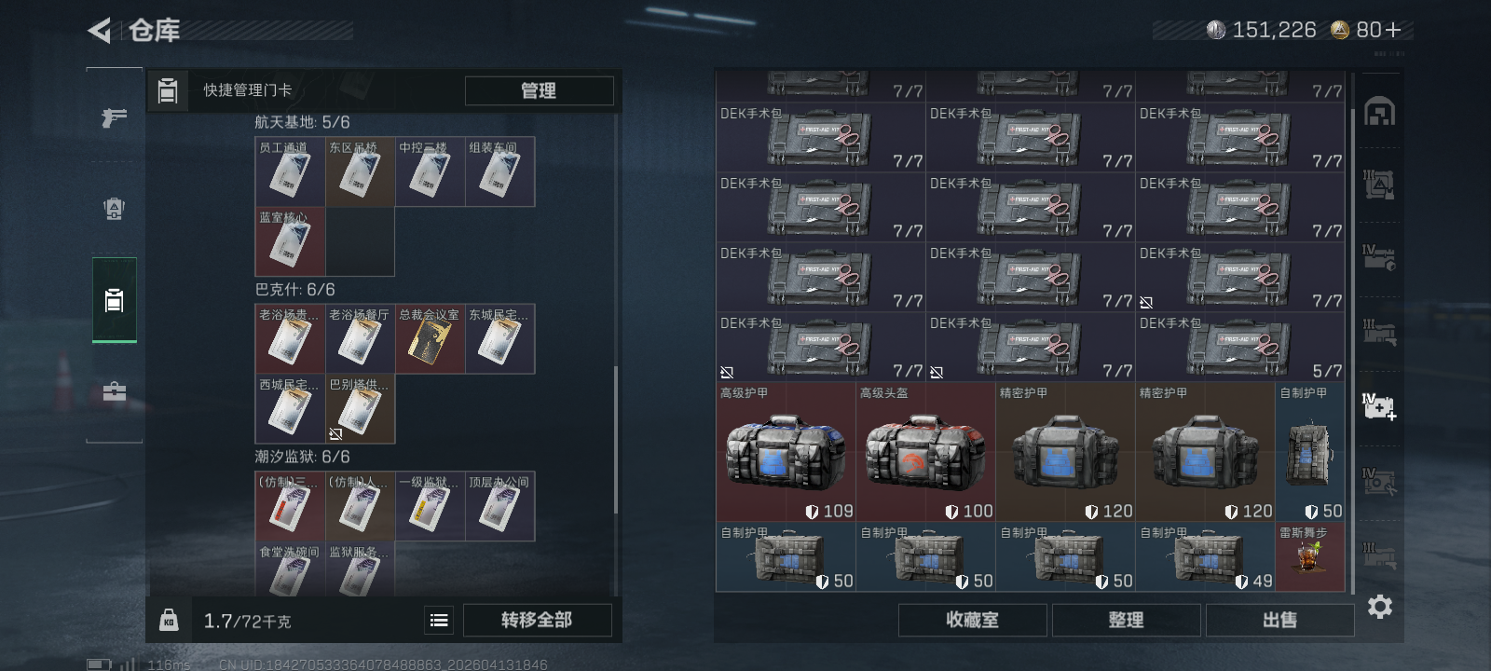Add a new storage box with plus icon
Viewport: 1491px width, 671px height.
point(1379,406)
